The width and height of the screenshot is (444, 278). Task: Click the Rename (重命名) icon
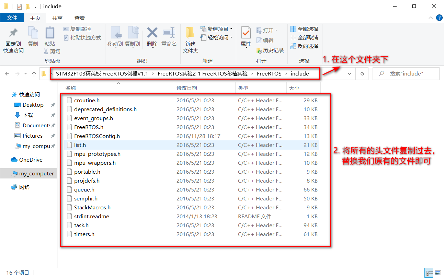click(x=169, y=33)
